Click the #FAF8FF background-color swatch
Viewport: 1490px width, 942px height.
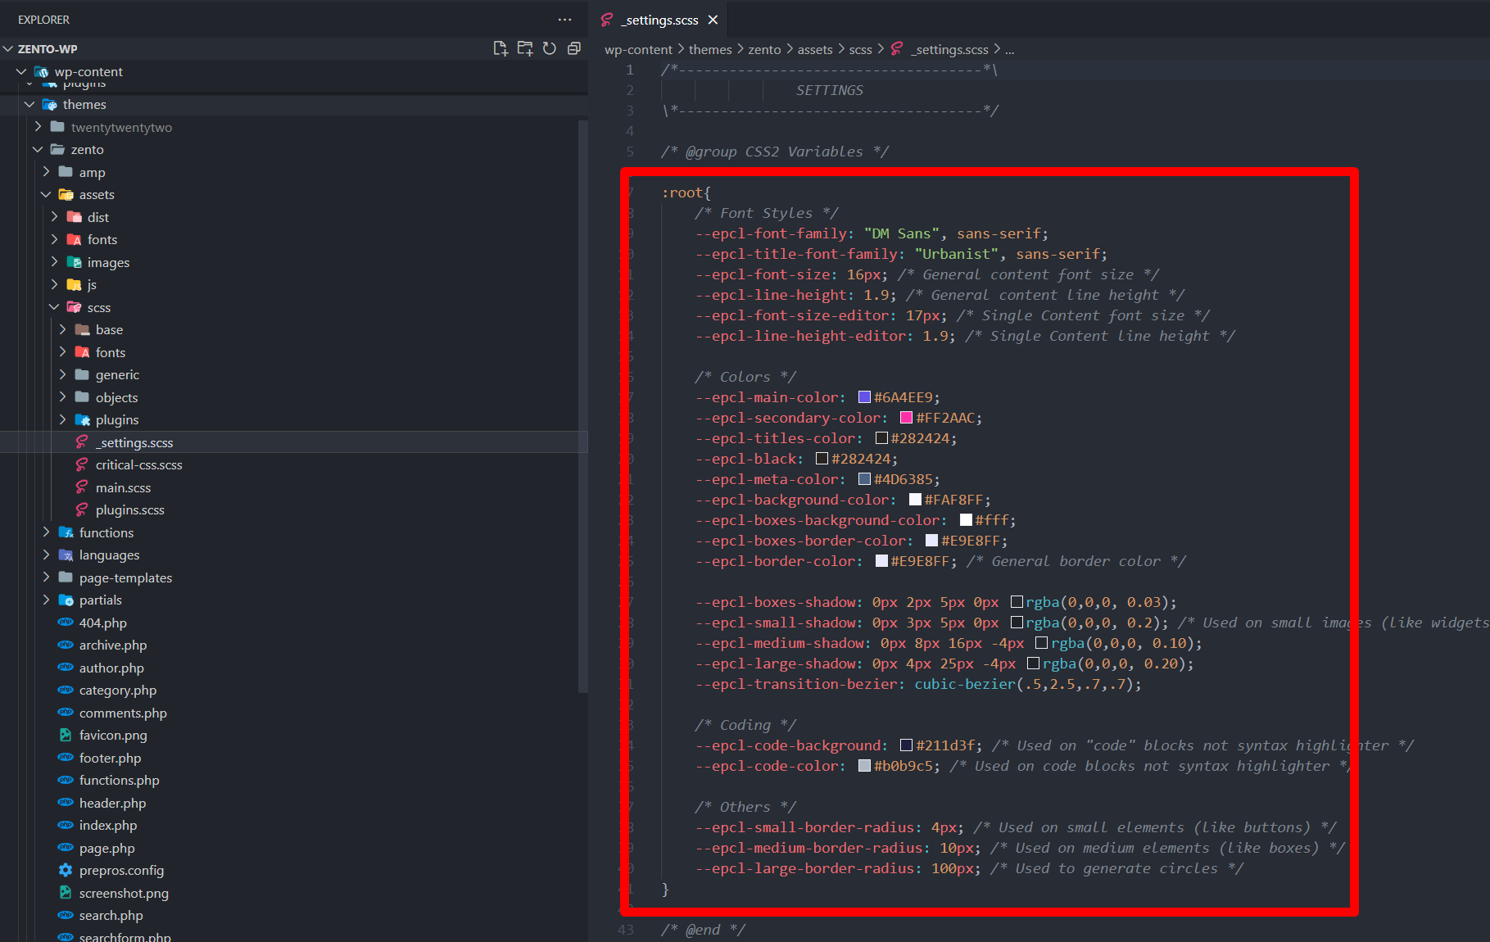click(915, 500)
